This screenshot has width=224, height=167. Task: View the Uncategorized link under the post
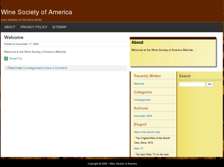(x=32, y=68)
